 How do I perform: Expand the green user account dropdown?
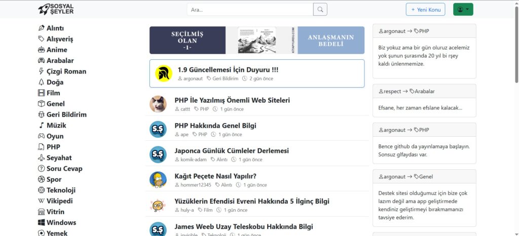(463, 10)
